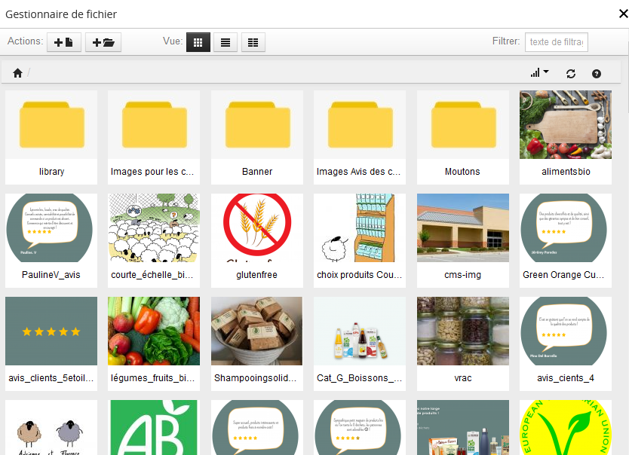Select the légumes_fruits_bi... vegetables thumbnail
This screenshot has height=455, width=629.
(x=154, y=331)
